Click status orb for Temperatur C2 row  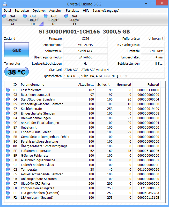pos(8,169)
